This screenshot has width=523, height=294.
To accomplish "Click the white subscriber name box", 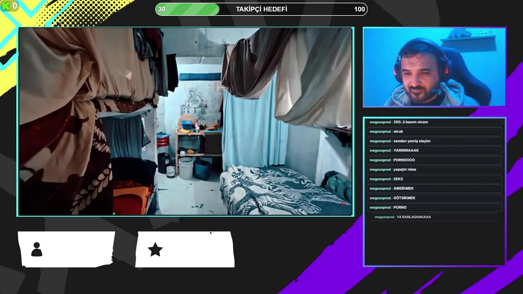I will (185, 249).
